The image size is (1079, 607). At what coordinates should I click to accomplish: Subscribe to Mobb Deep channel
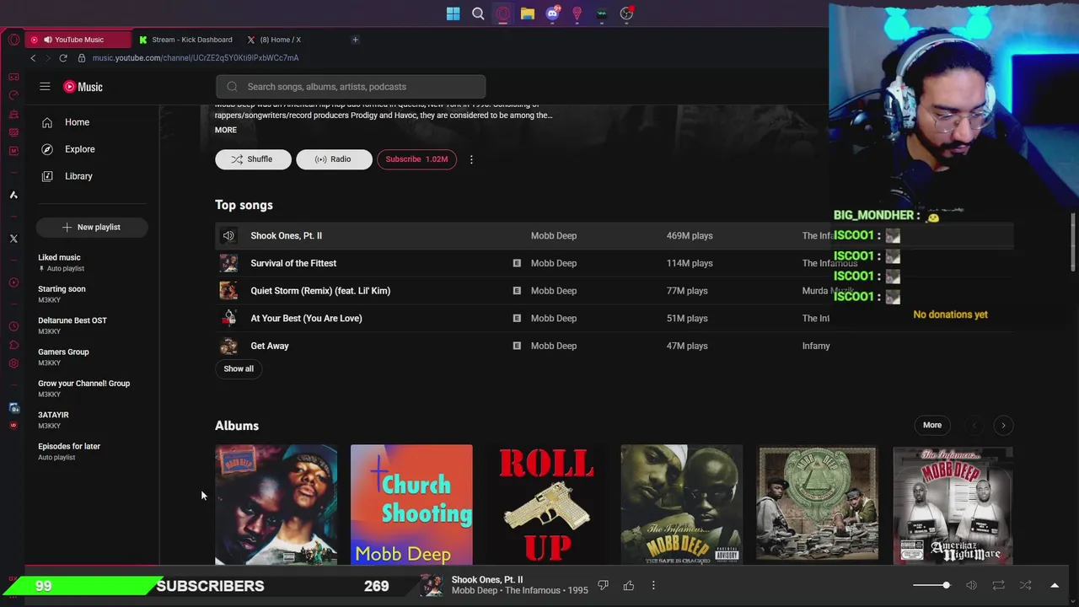tap(416, 159)
